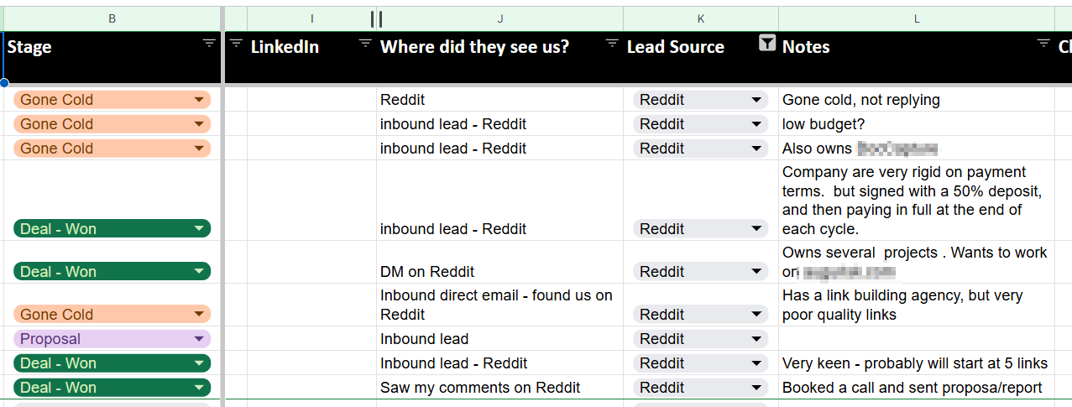Open the Stage column filter icon
1072x407 pixels.
[x=209, y=44]
